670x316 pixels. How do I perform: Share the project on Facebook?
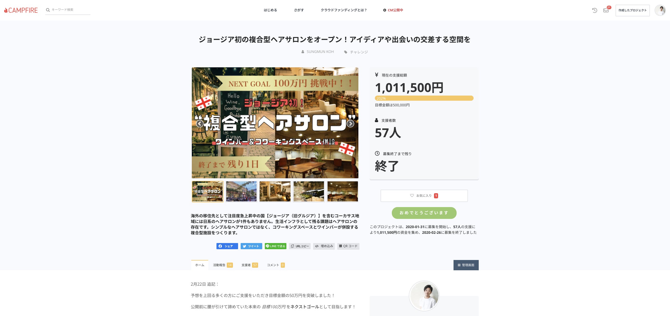coord(227,246)
